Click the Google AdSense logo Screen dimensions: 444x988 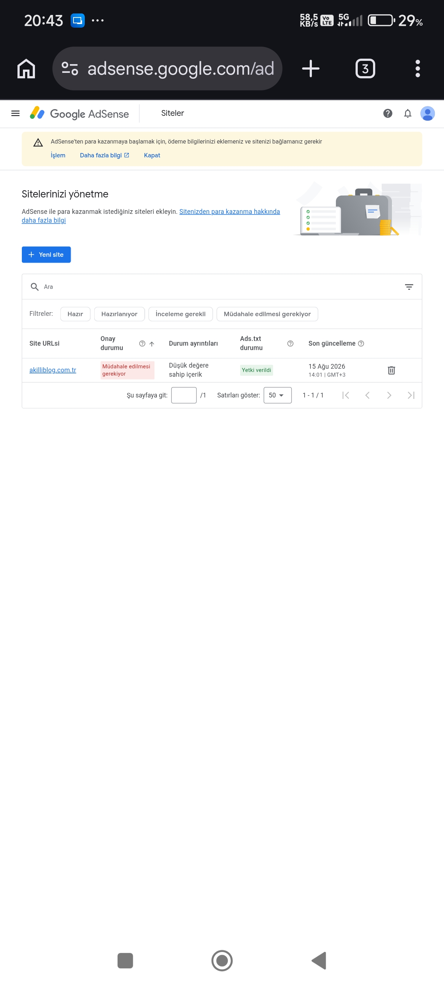[x=79, y=114]
